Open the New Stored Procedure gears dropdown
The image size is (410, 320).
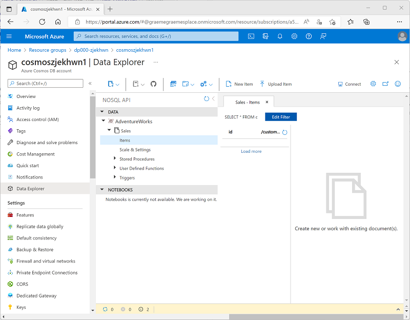[207, 84]
